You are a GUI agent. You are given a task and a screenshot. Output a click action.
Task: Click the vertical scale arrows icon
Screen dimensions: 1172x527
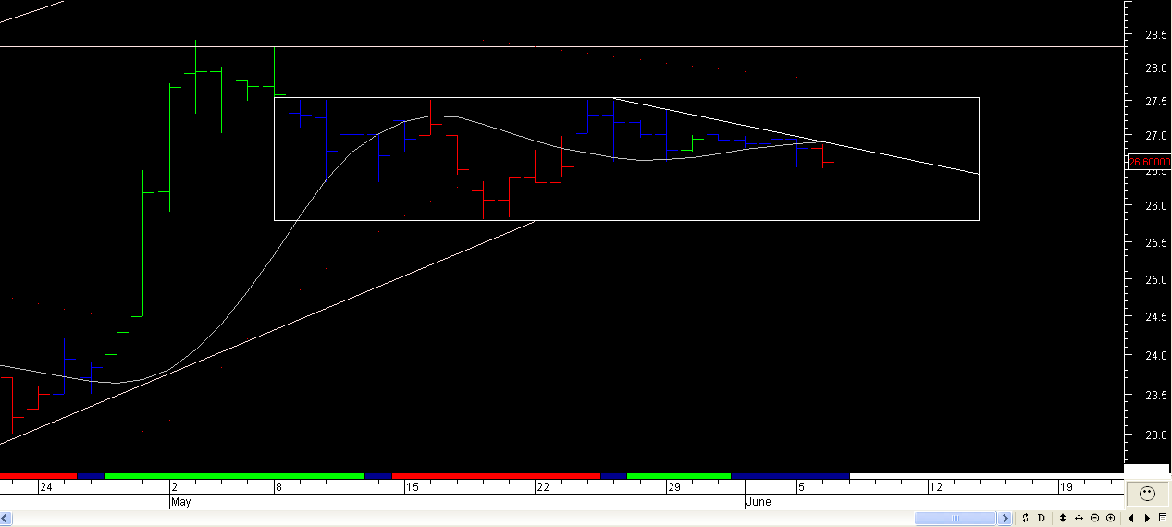[1062, 518]
